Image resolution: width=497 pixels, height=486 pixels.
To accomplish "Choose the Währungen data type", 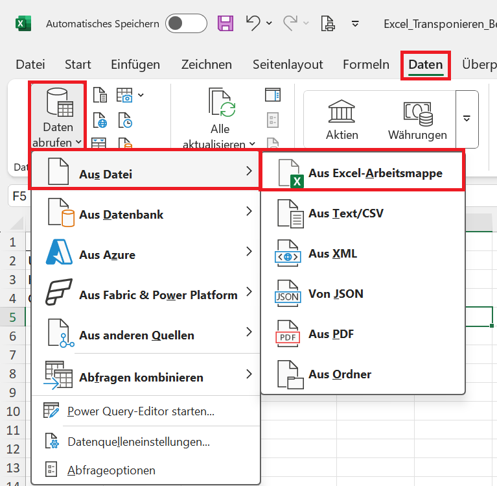I will click(417, 119).
